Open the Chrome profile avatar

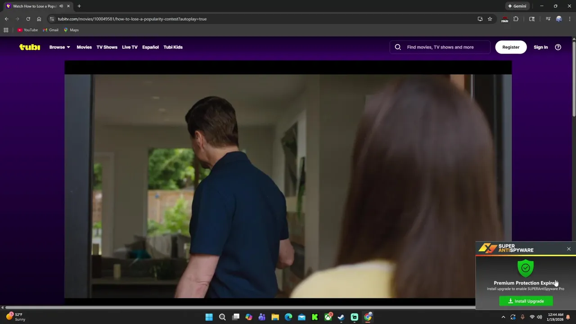click(559, 19)
